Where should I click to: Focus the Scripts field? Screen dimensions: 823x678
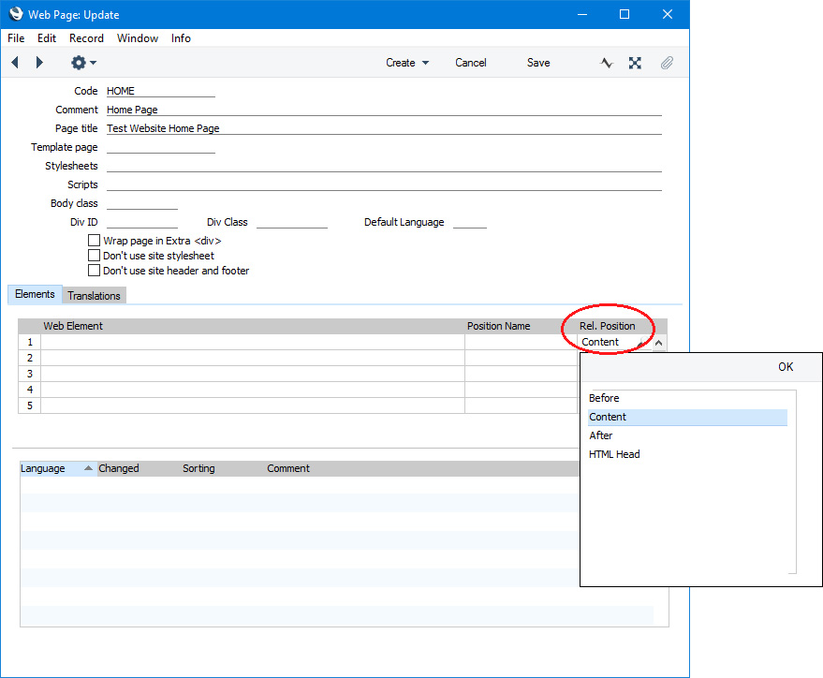[x=384, y=184]
